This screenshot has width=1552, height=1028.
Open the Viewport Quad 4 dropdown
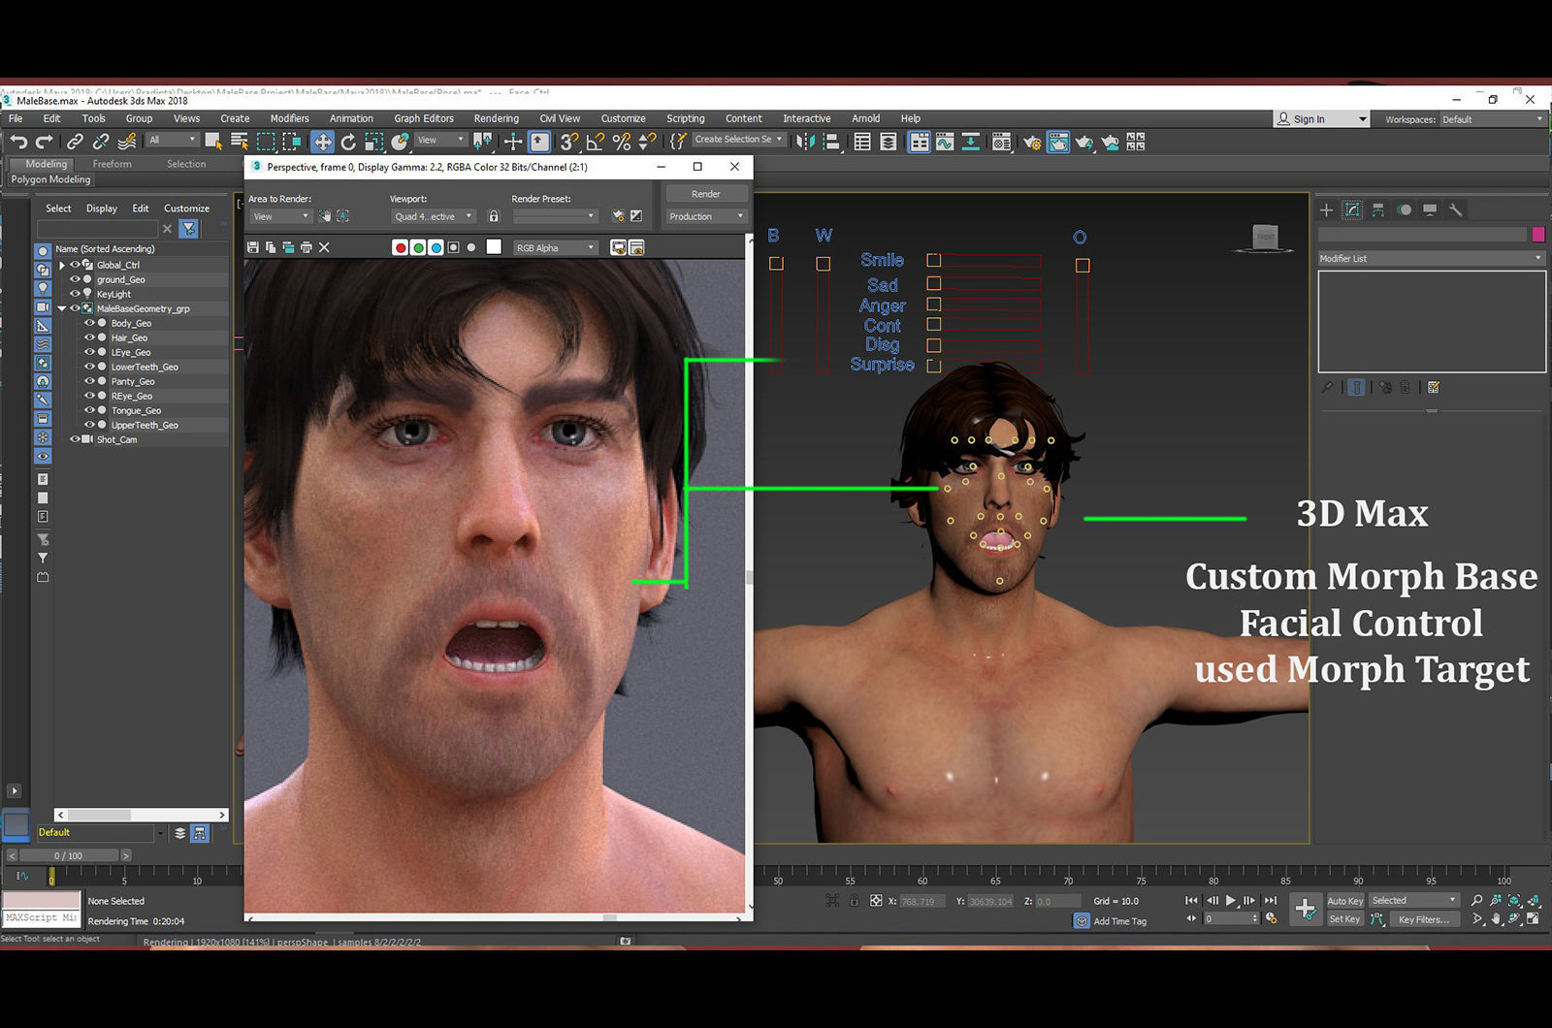[434, 216]
